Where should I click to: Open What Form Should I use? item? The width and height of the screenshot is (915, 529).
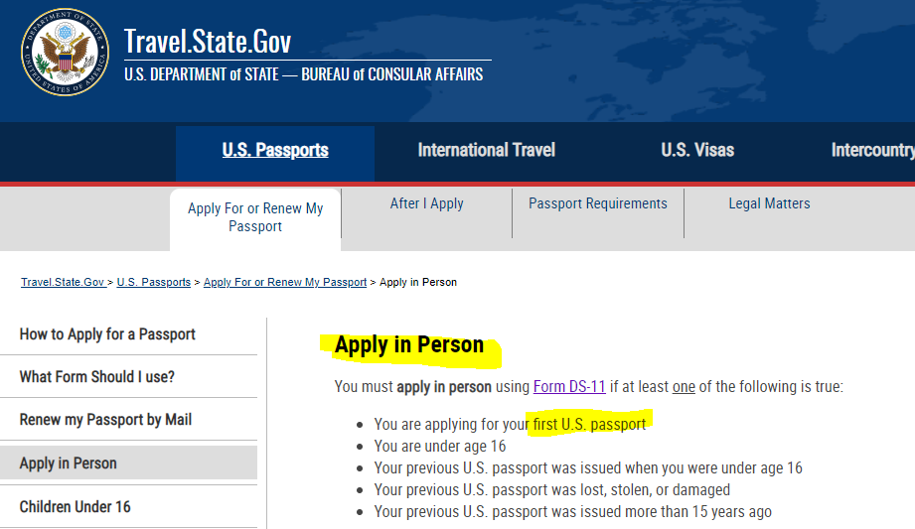click(97, 377)
